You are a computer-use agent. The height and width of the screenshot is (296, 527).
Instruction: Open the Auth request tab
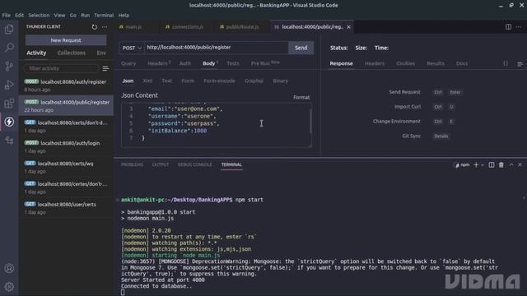tap(184, 63)
